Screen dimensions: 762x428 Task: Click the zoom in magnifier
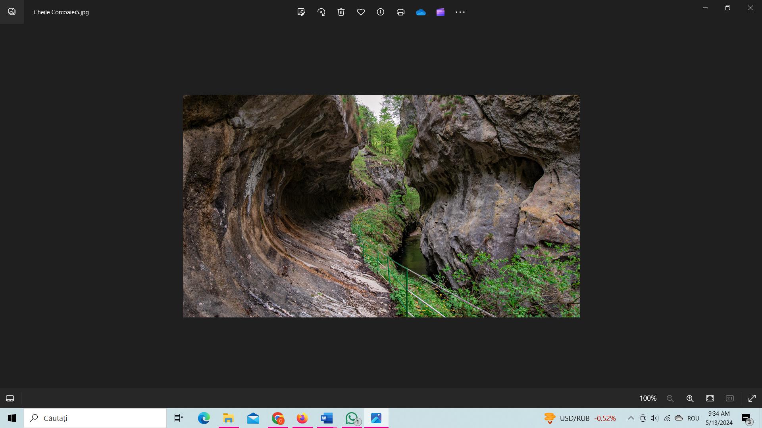(690, 398)
